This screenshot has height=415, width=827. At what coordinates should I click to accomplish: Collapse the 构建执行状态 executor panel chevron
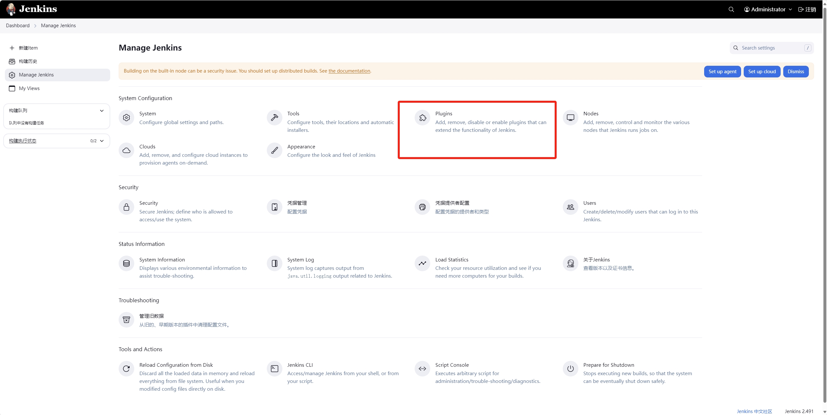pyautogui.click(x=102, y=141)
